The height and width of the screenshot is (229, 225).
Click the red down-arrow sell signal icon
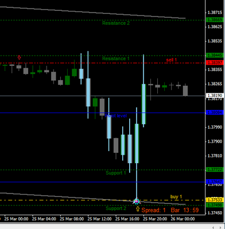(19, 57)
